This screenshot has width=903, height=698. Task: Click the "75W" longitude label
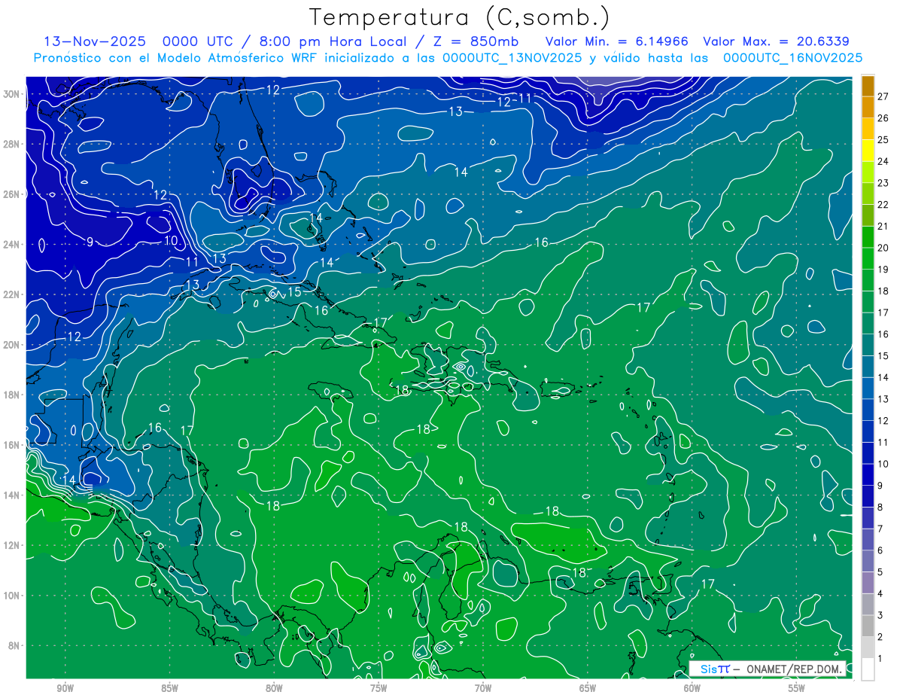pos(379,688)
